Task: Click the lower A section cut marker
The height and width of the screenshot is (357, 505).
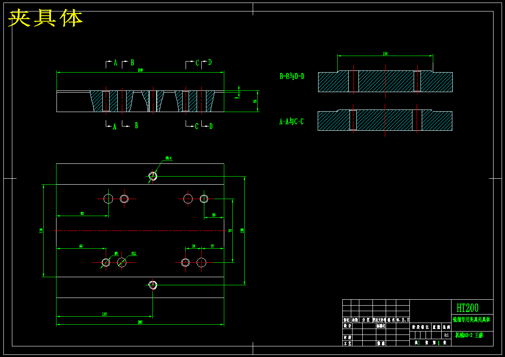Action: tap(114, 127)
